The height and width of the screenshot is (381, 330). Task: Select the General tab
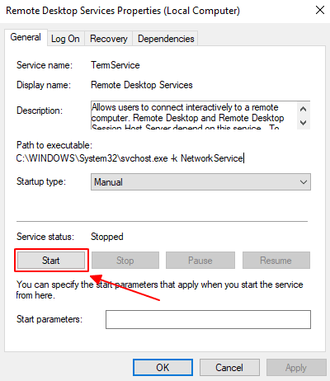click(x=26, y=37)
